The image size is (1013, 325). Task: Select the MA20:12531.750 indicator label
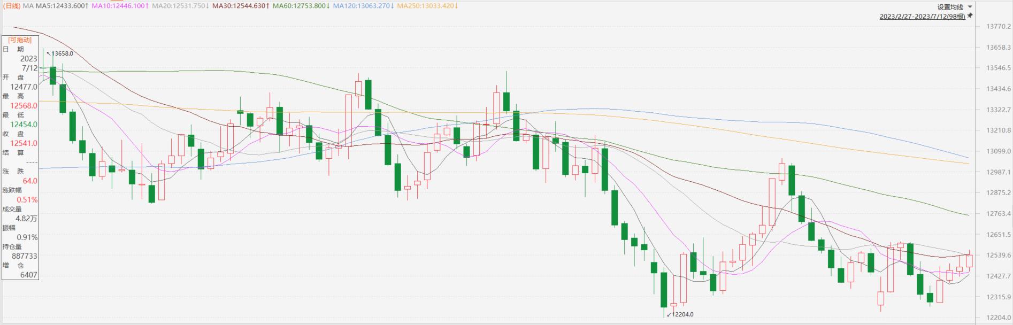click(x=181, y=6)
